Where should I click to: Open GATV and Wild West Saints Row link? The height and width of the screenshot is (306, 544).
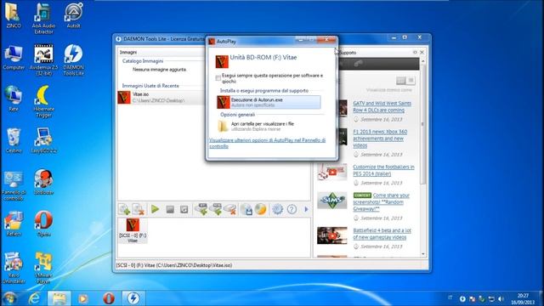click(x=382, y=106)
